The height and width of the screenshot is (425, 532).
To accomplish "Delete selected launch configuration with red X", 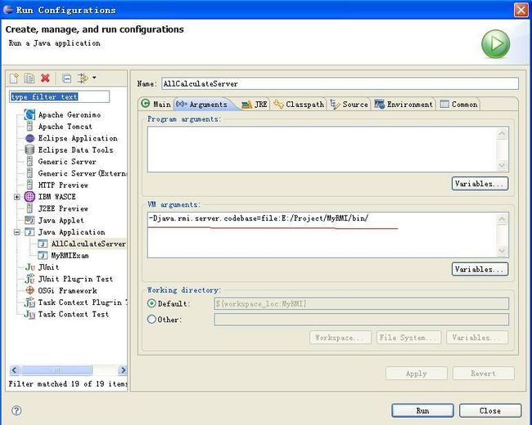I will [45, 78].
